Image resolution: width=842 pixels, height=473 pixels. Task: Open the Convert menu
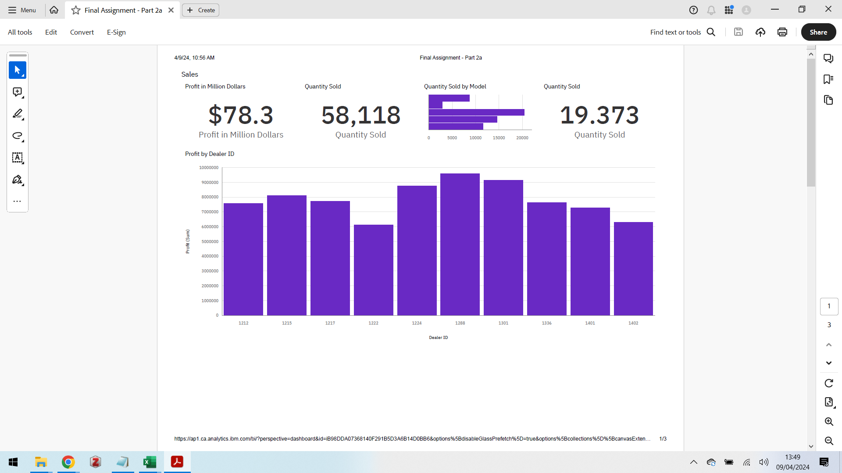(x=82, y=32)
